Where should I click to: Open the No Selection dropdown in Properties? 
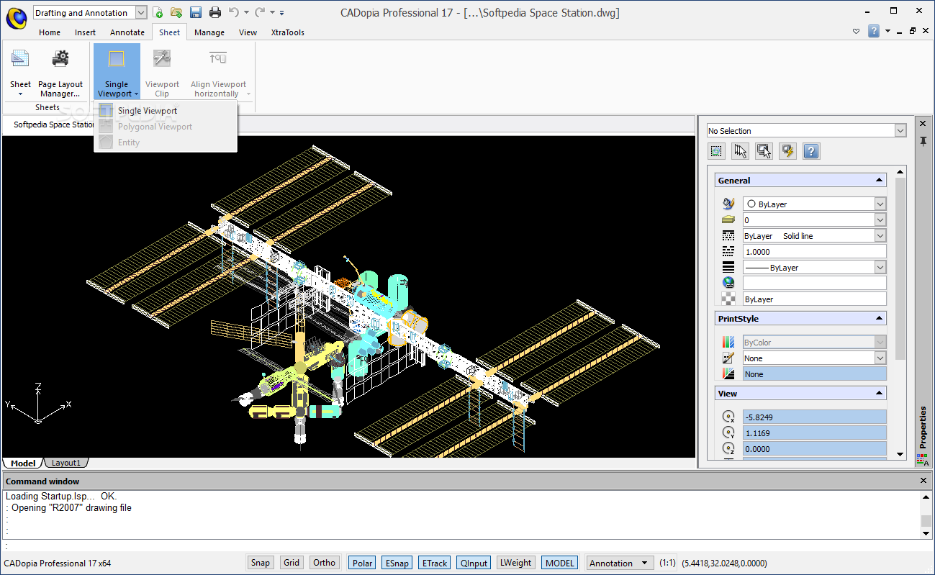coord(900,130)
